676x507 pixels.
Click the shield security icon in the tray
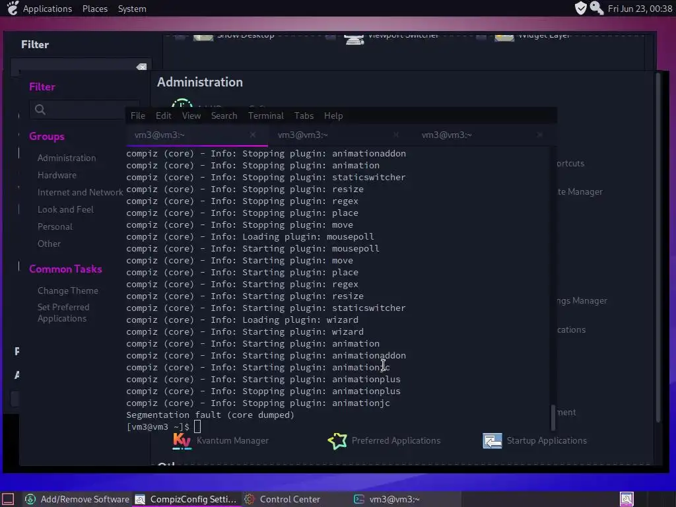[x=581, y=8]
